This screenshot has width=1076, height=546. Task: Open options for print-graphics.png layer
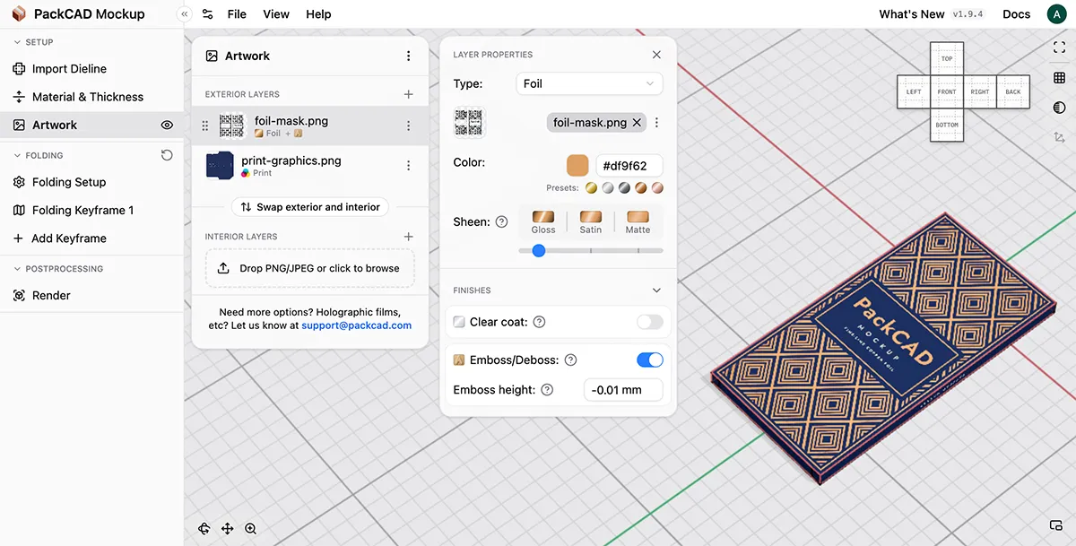pos(409,166)
